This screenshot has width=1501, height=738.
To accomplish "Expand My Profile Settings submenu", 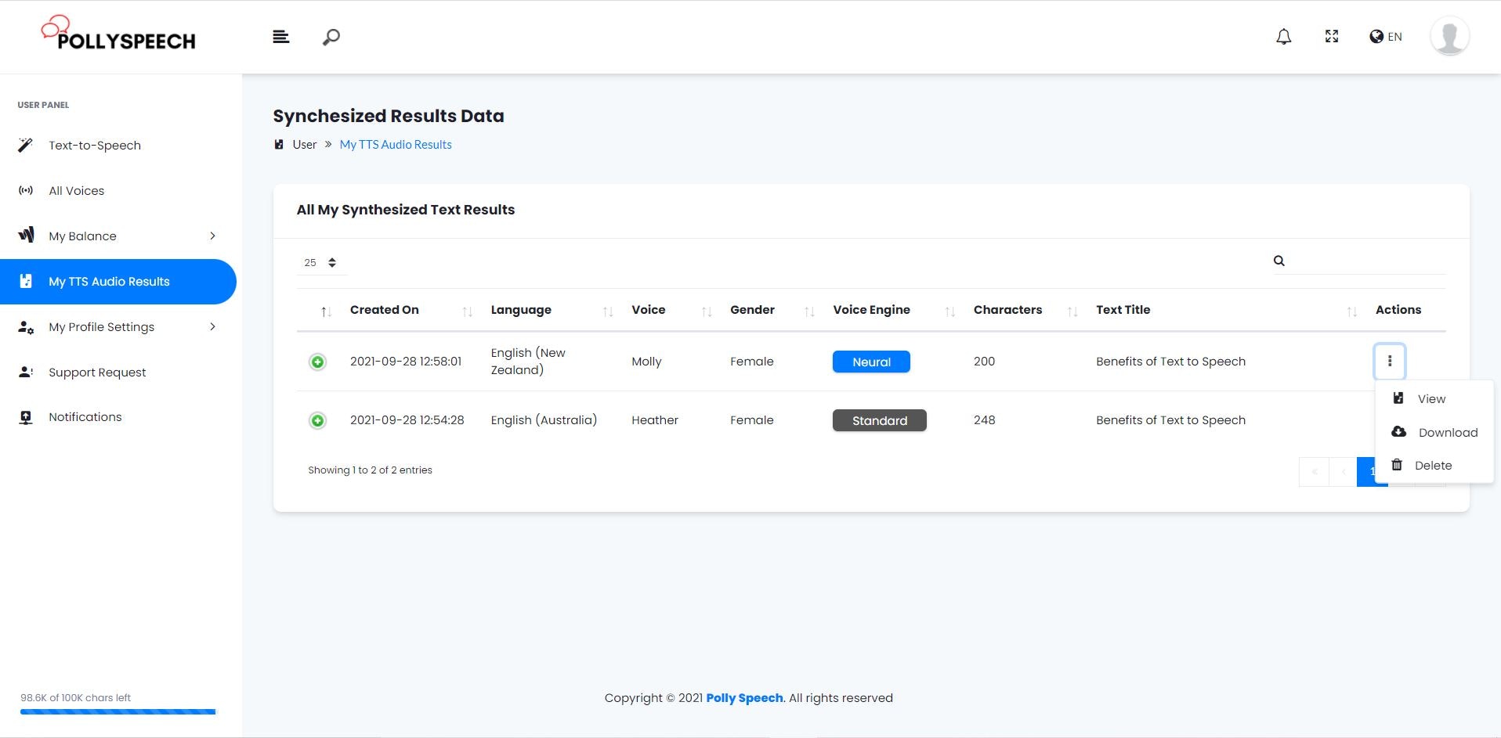I will (x=118, y=327).
